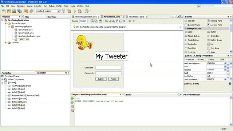Click the Clean and Build icon
Screen dimensions: 233x131
point(69,11)
